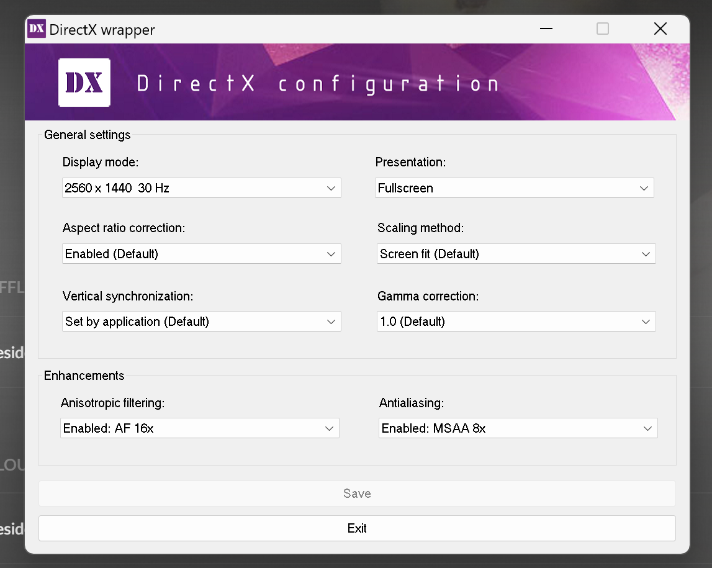Click the "General settings" group heading

coord(87,135)
